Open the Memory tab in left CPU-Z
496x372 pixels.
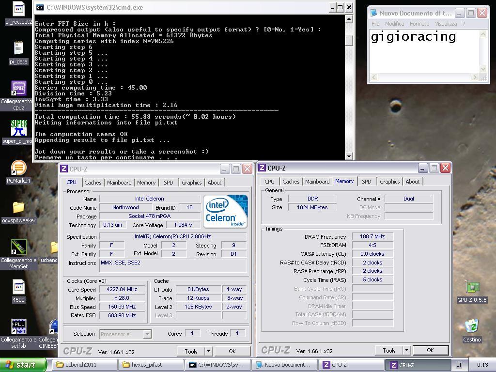[146, 183]
